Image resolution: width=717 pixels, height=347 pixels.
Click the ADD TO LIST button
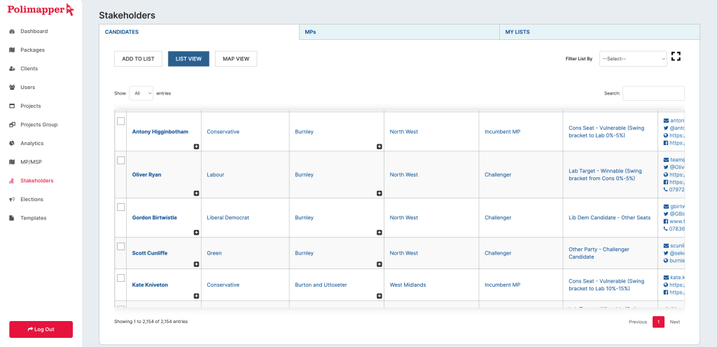click(x=139, y=59)
